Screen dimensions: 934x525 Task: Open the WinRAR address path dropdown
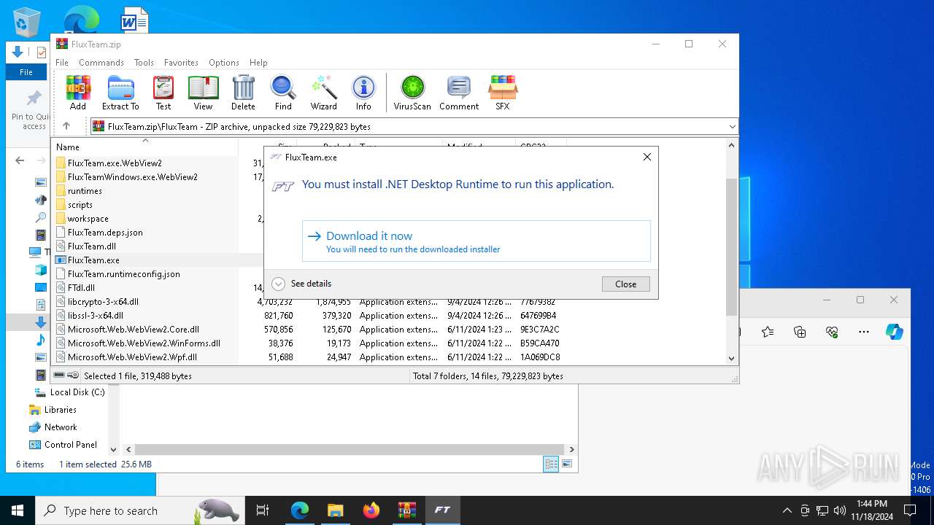(x=732, y=127)
